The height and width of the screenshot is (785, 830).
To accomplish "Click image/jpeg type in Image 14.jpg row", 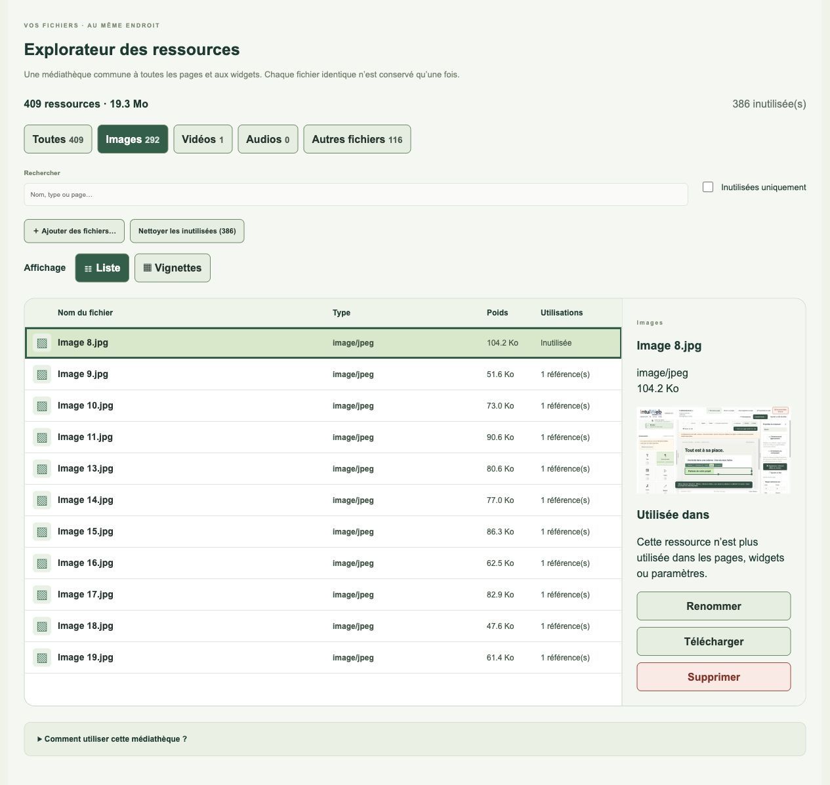I will [353, 500].
